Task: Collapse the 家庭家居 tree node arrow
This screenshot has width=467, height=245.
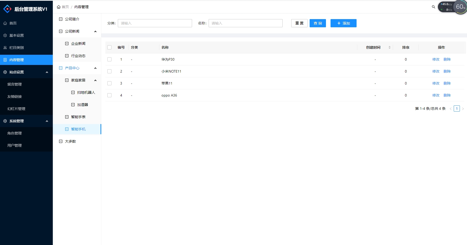Action: pos(95,80)
